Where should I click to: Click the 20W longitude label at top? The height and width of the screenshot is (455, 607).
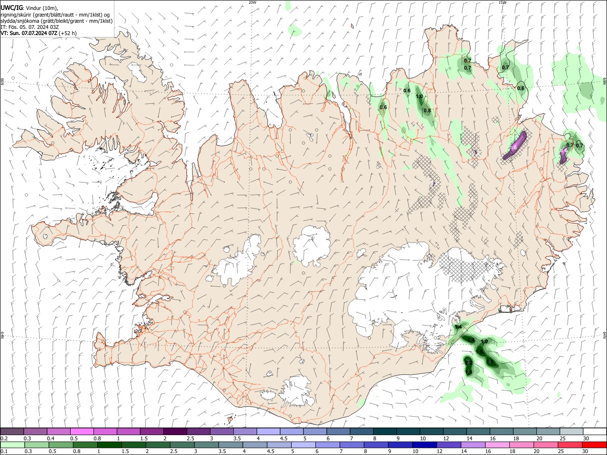point(252,2)
